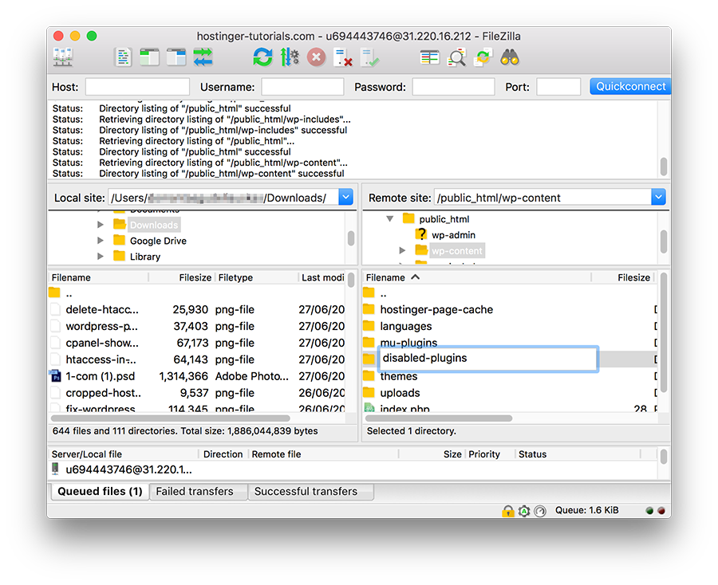The width and height of the screenshot is (718, 585).
Task: Click the Refresh file listing icon
Action: (262, 57)
